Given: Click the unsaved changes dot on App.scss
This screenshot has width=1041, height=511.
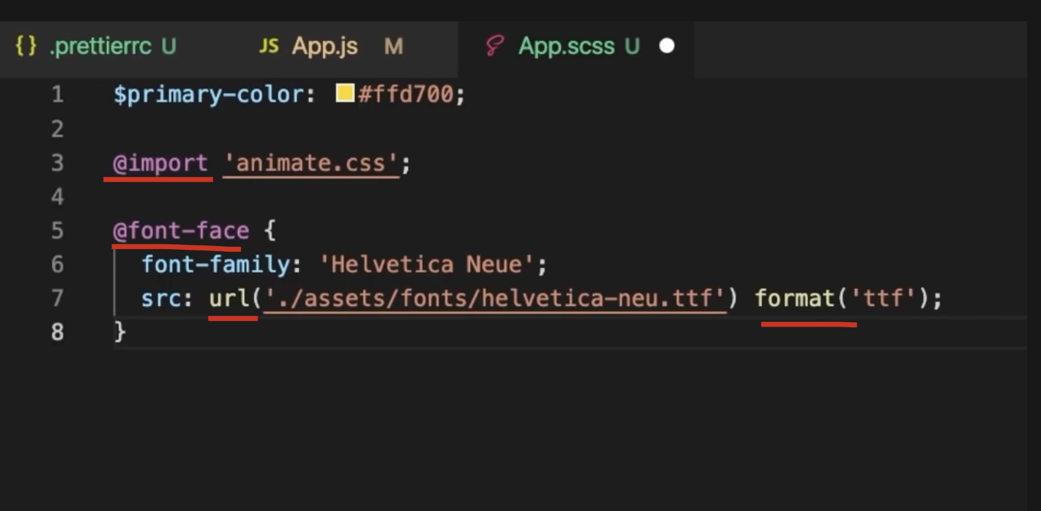Looking at the screenshot, I should coord(667,46).
